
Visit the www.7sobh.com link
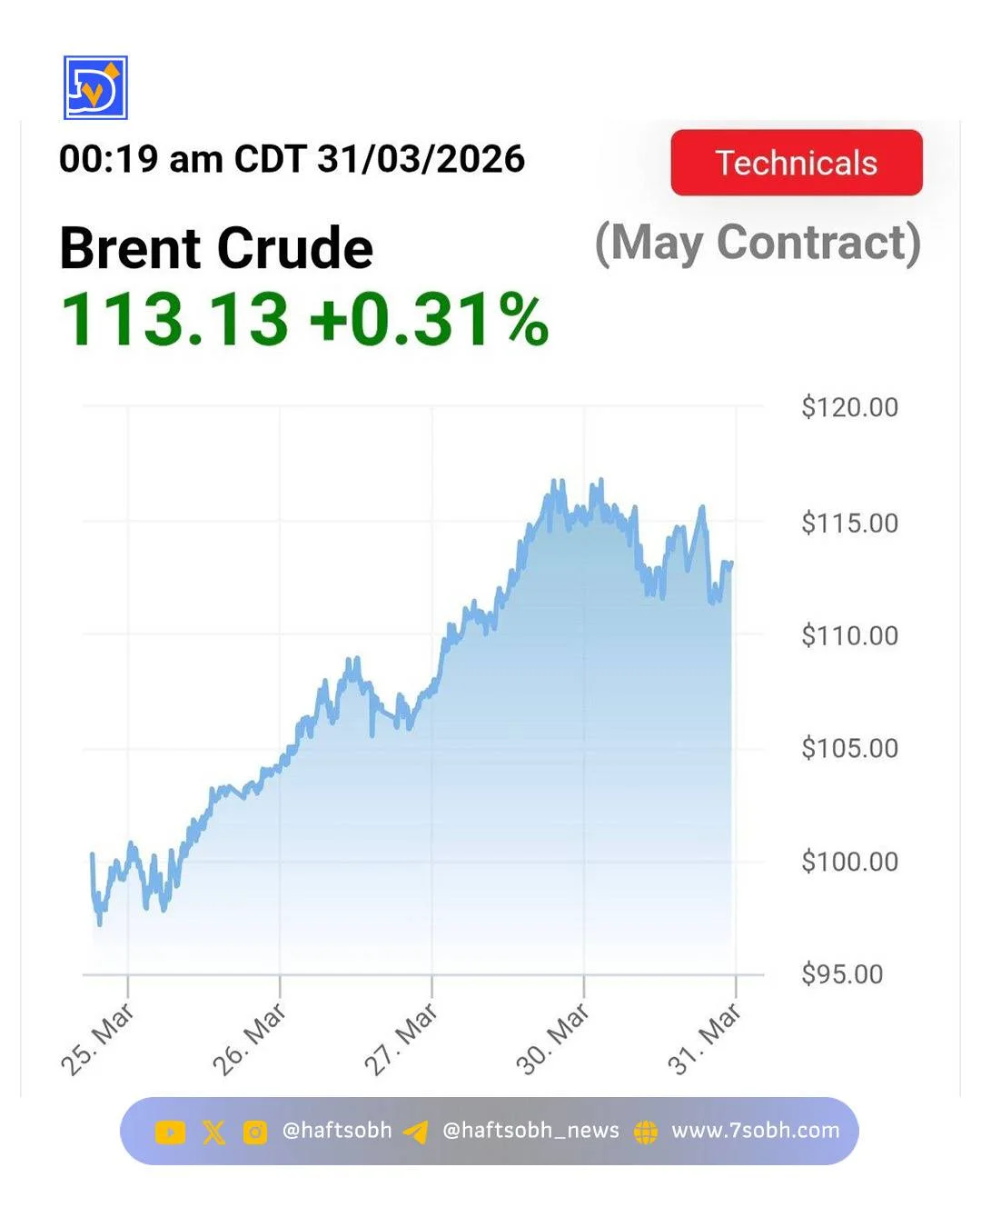point(755,1131)
